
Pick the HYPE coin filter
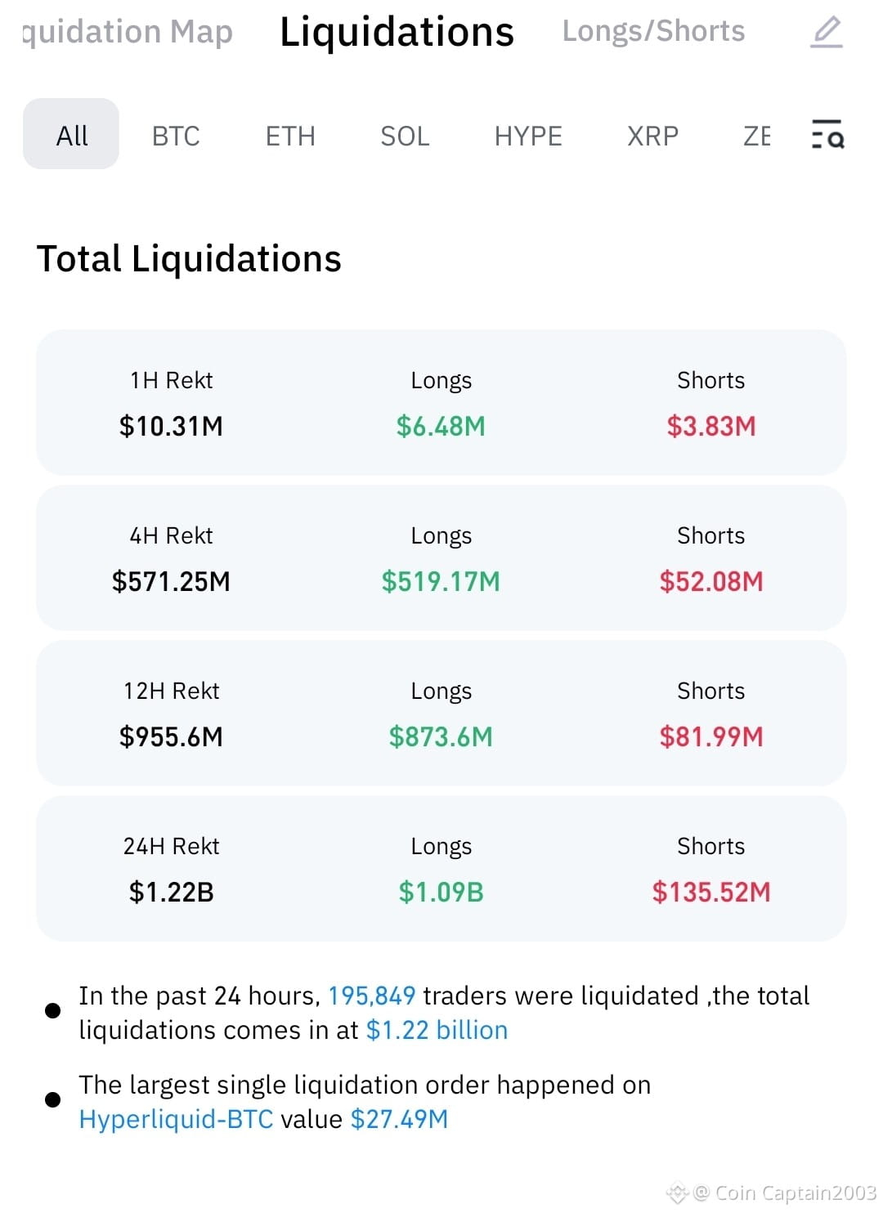(528, 136)
